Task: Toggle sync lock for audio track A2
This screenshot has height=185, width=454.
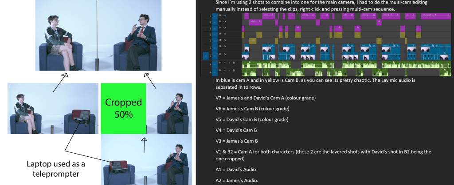Action: click(220, 70)
